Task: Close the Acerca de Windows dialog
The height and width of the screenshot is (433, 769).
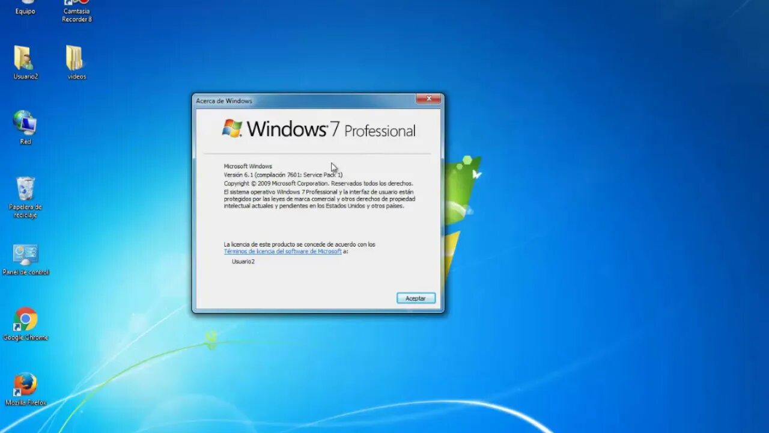Action: pyautogui.click(x=428, y=99)
